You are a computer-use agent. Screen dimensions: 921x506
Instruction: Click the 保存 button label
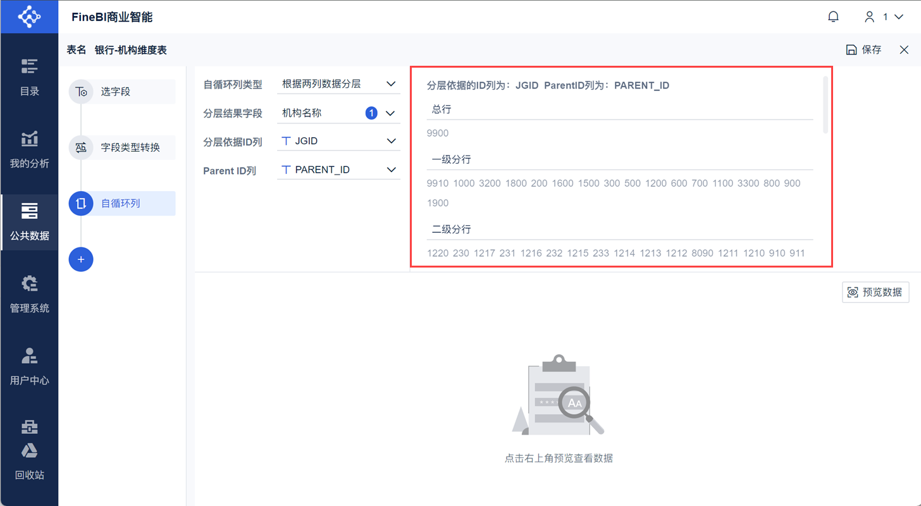point(872,50)
